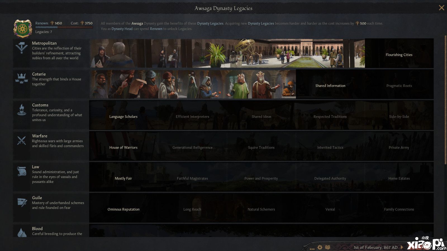The width and height of the screenshot is (447, 251).
Task: Click the "Guile" track title
Action: point(37,198)
